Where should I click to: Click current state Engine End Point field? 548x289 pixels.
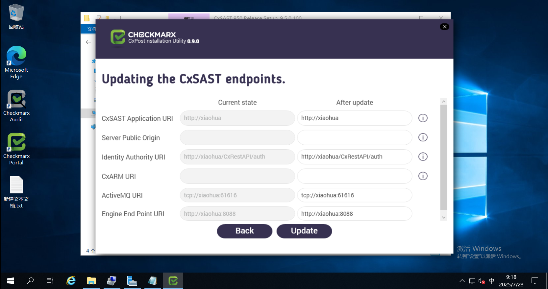(x=237, y=214)
